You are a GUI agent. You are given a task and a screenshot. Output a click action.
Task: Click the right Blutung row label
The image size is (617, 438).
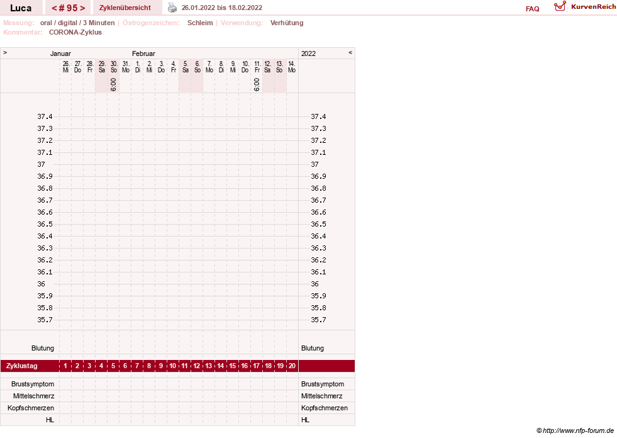coord(313,348)
